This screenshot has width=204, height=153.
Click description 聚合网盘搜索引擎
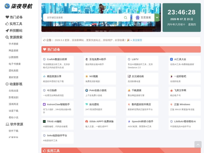point(136,95)
